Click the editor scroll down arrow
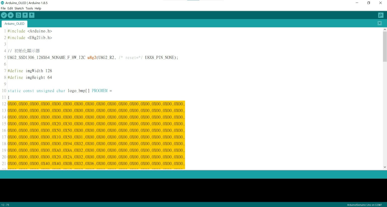Viewport: 387px width, 207px height. coord(385,167)
